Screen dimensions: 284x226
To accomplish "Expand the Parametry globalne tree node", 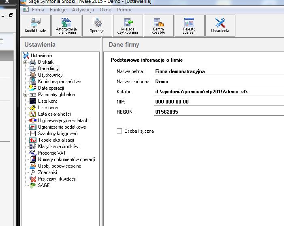I will [x=26, y=95].
